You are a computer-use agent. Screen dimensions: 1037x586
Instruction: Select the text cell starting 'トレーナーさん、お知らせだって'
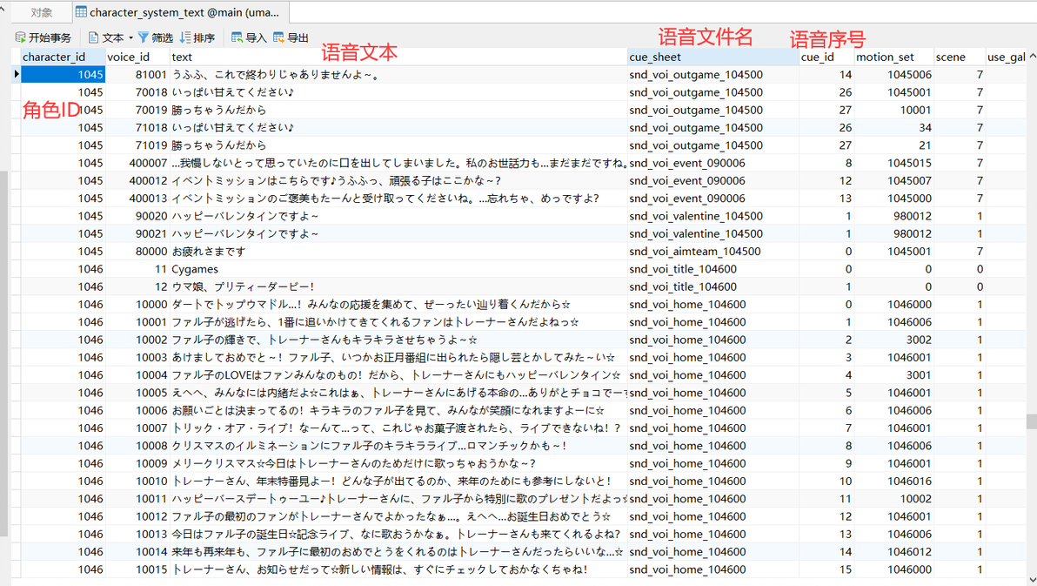pyautogui.click(x=398, y=569)
